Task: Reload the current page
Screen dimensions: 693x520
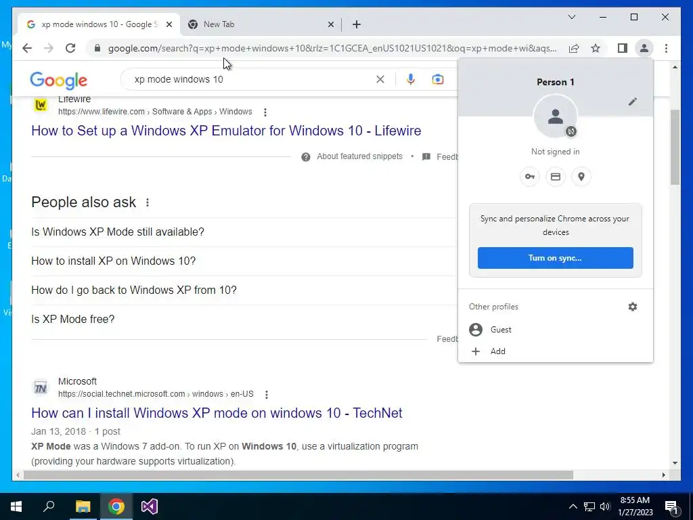Action: pos(70,48)
